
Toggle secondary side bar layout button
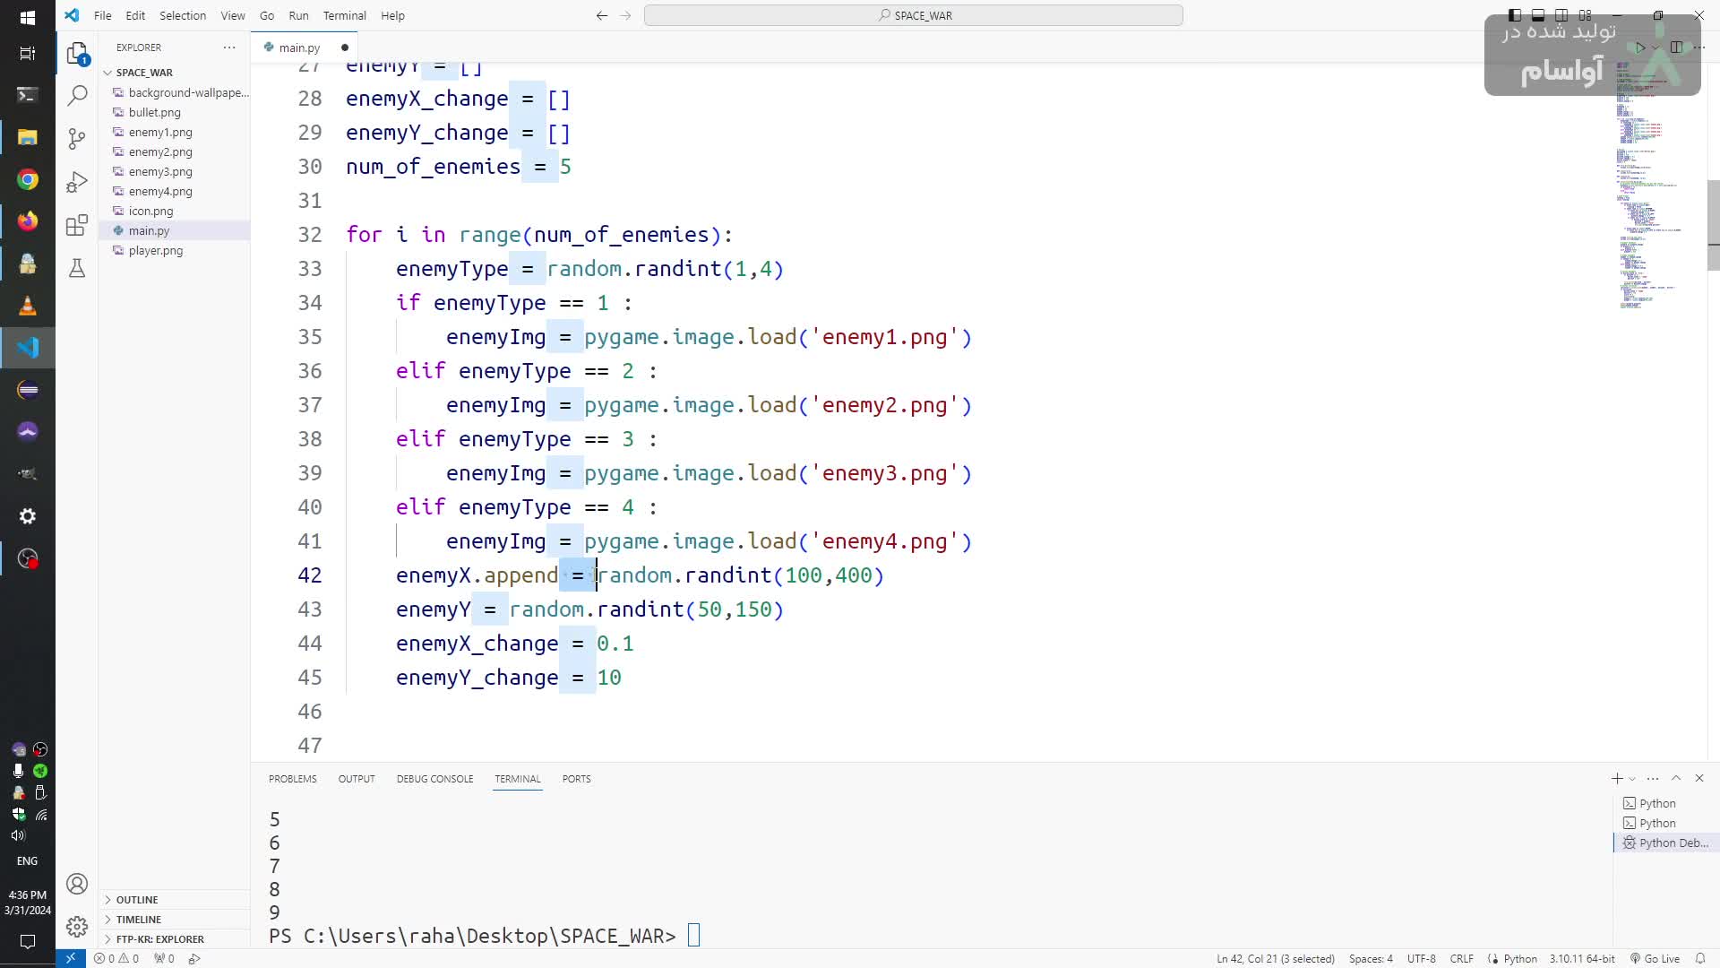point(1561,15)
